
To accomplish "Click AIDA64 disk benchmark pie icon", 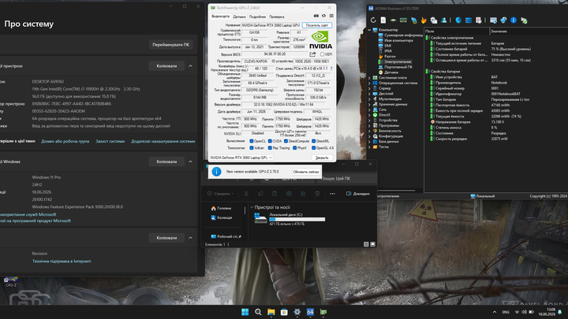I will [x=458, y=20].
